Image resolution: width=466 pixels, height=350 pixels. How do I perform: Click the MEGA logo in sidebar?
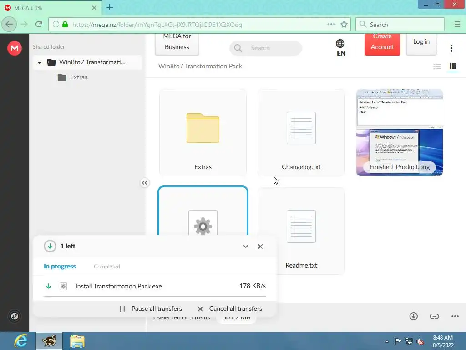pyautogui.click(x=15, y=48)
